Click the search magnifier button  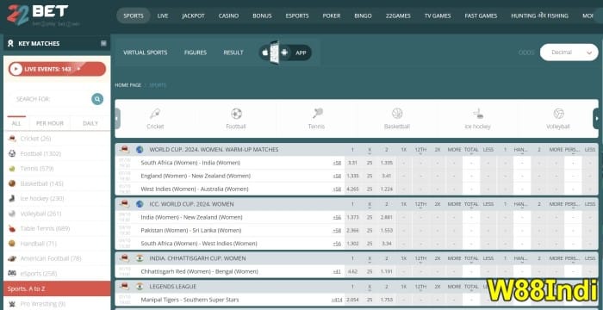coord(97,99)
